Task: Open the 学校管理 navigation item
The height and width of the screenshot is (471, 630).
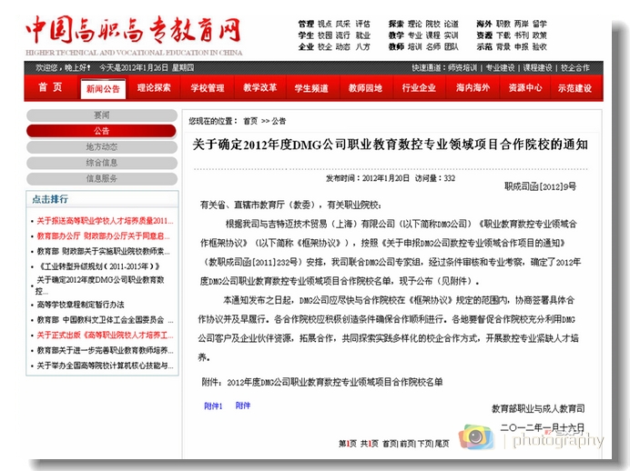Action: click(x=207, y=88)
